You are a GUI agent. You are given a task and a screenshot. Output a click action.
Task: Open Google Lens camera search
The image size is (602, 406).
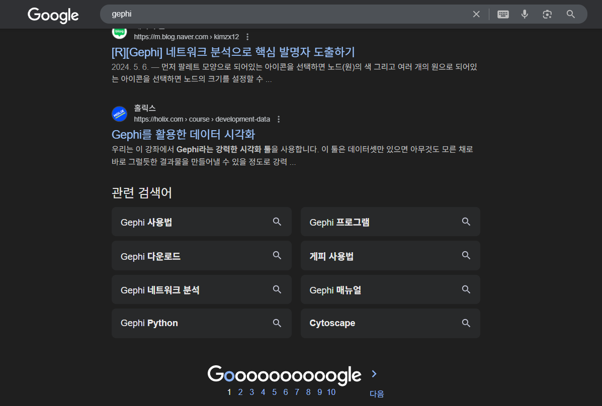(547, 14)
